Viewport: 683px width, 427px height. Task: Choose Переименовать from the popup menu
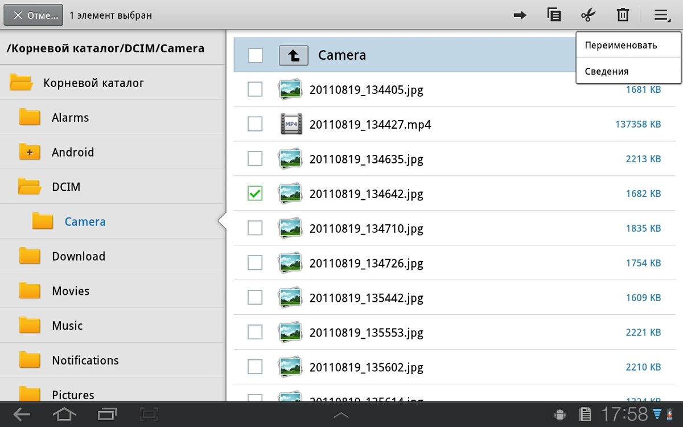621,46
